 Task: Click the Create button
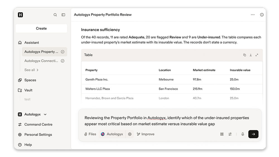click(x=41, y=29)
